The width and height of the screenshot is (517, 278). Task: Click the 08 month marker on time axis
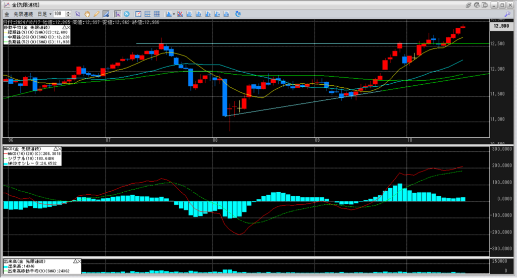click(x=215, y=140)
